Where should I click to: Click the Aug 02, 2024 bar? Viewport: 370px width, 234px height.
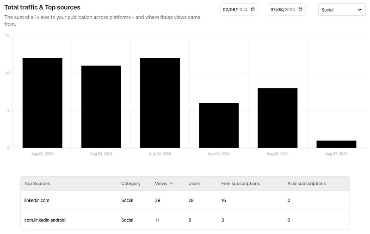tap(43, 103)
